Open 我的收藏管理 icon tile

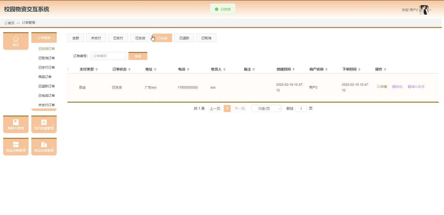[x=44, y=124]
